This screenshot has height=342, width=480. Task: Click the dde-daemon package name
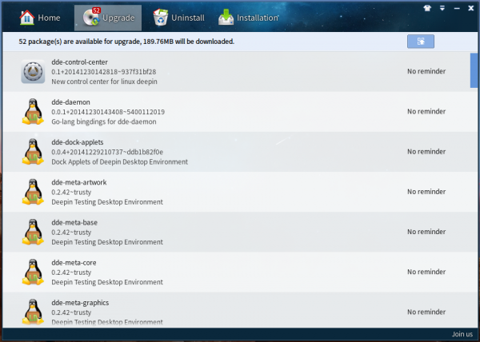pyautogui.click(x=70, y=102)
